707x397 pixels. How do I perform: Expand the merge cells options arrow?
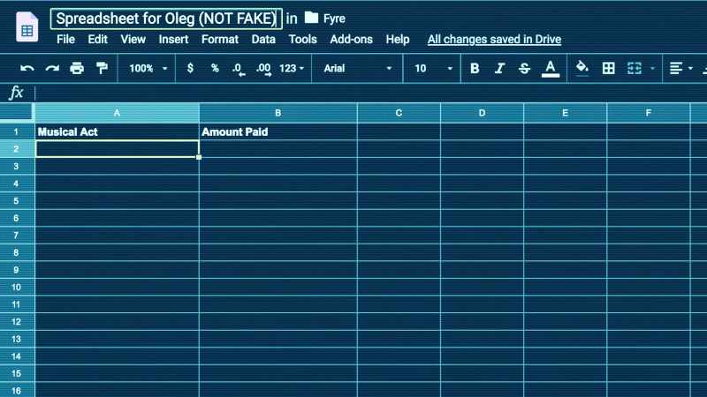[652, 69]
